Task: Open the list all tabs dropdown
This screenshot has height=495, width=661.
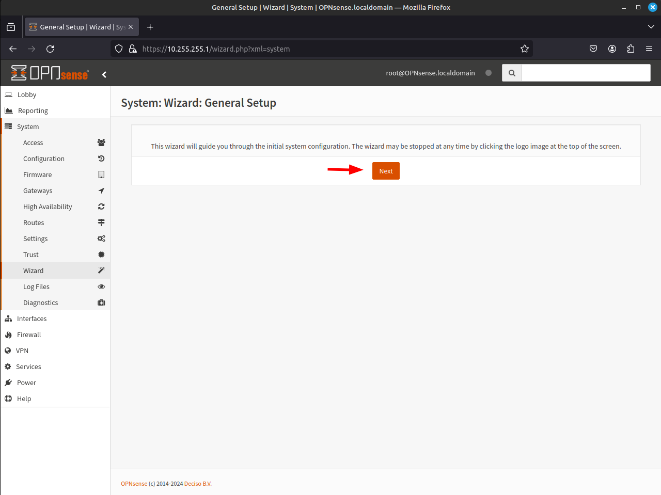Action: point(651,27)
